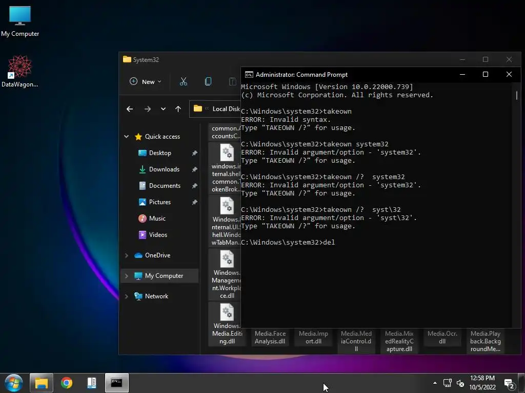Image resolution: width=525 pixels, height=393 pixels.
Task: Maximize the System32 Explorer window
Action: 486,59
